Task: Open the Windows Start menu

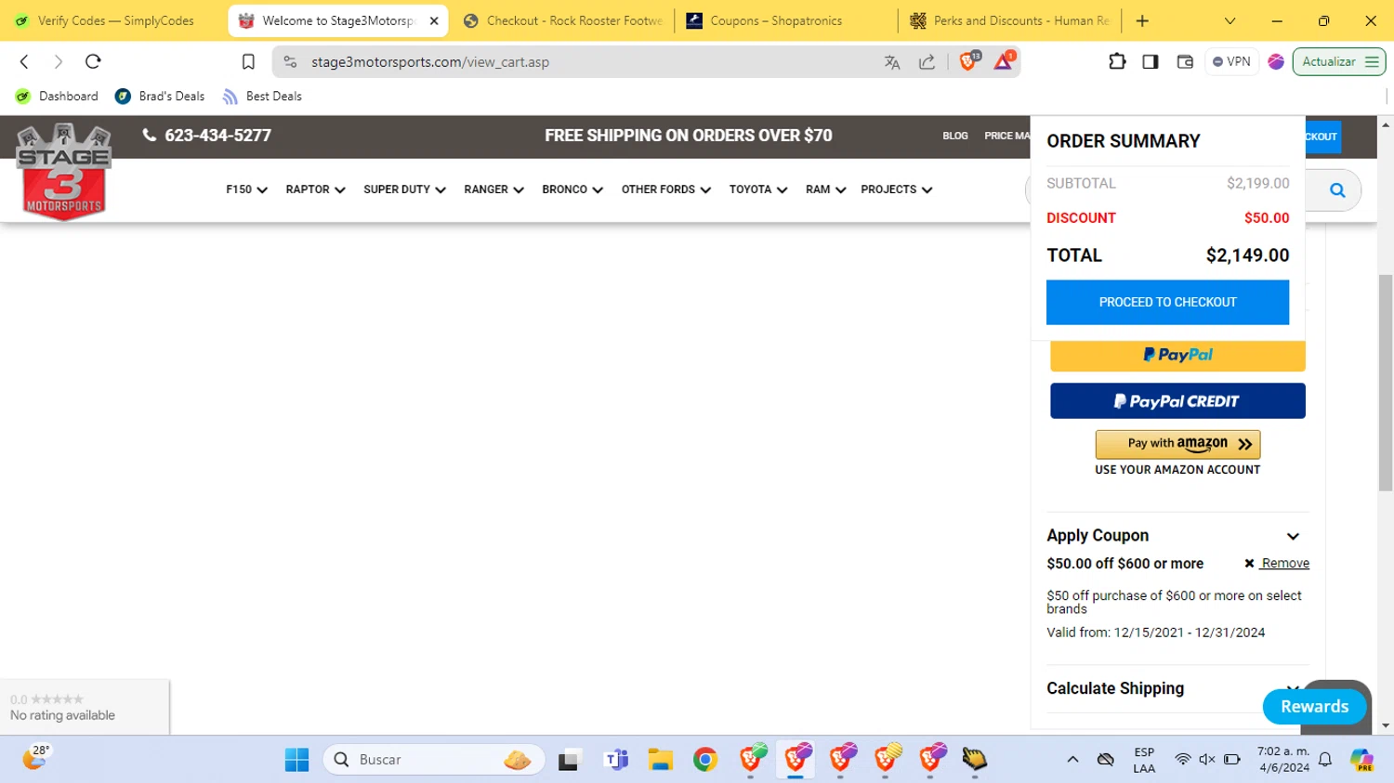Action: [x=296, y=760]
